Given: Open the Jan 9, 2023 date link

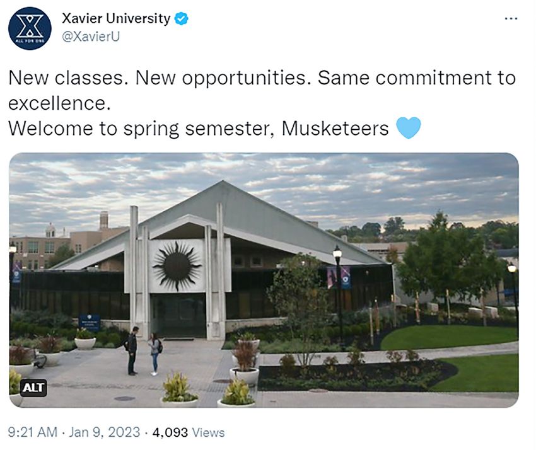Looking at the screenshot, I should [105, 432].
